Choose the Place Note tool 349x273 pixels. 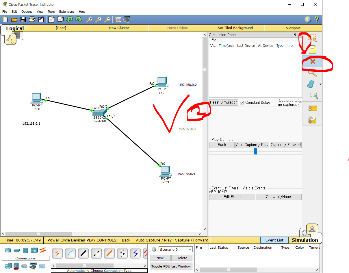tap(312, 50)
